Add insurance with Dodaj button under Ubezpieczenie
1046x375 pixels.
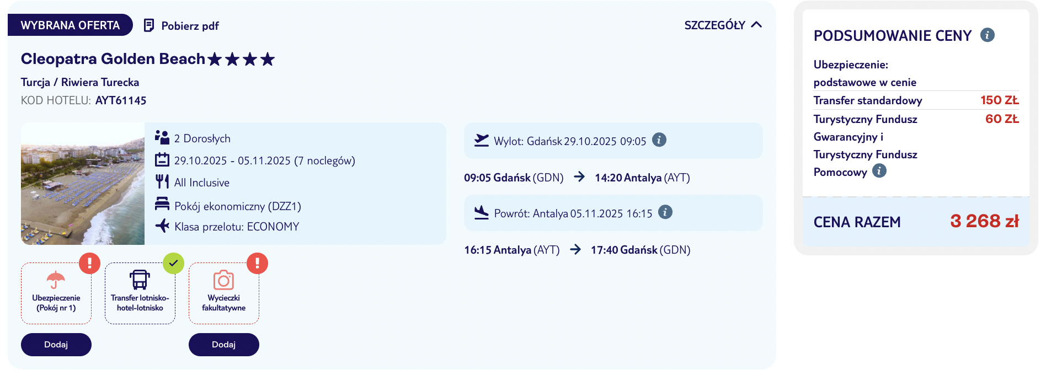pyautogui.click(x=56, y=345)
